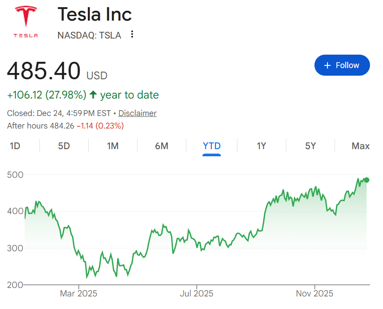View the 1Y chart range
The width and height of the screenshot is (383, 309).
point(262,146)
